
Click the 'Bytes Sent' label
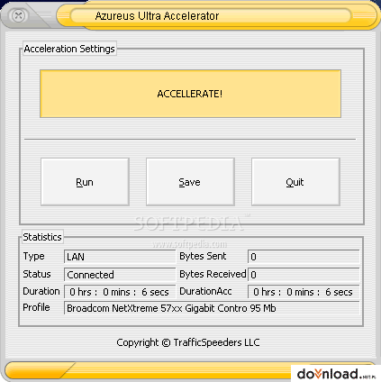point(203,256)
